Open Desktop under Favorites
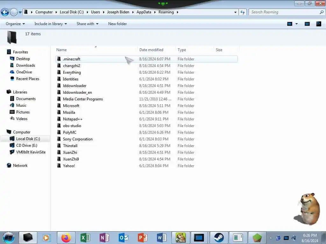Viewport: 326px width, 244px height. click(x=23, y=59)
